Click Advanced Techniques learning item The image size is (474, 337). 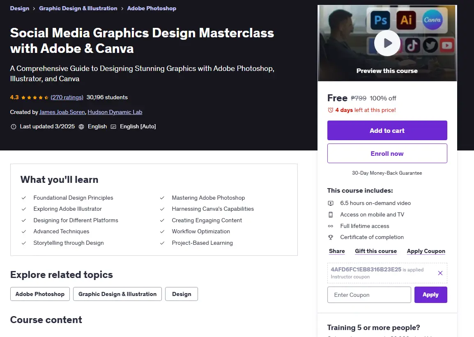[61, 231]
